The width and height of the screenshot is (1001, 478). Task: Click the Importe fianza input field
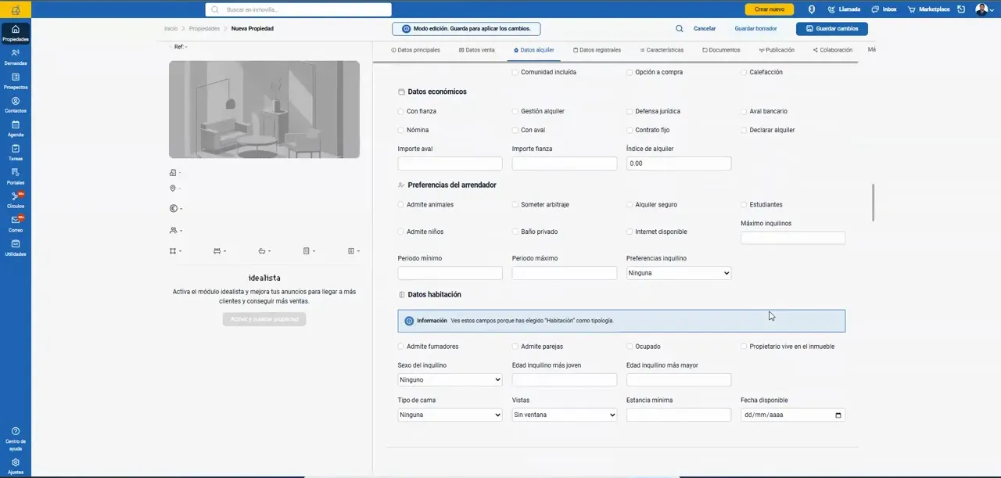coord(565,164)
